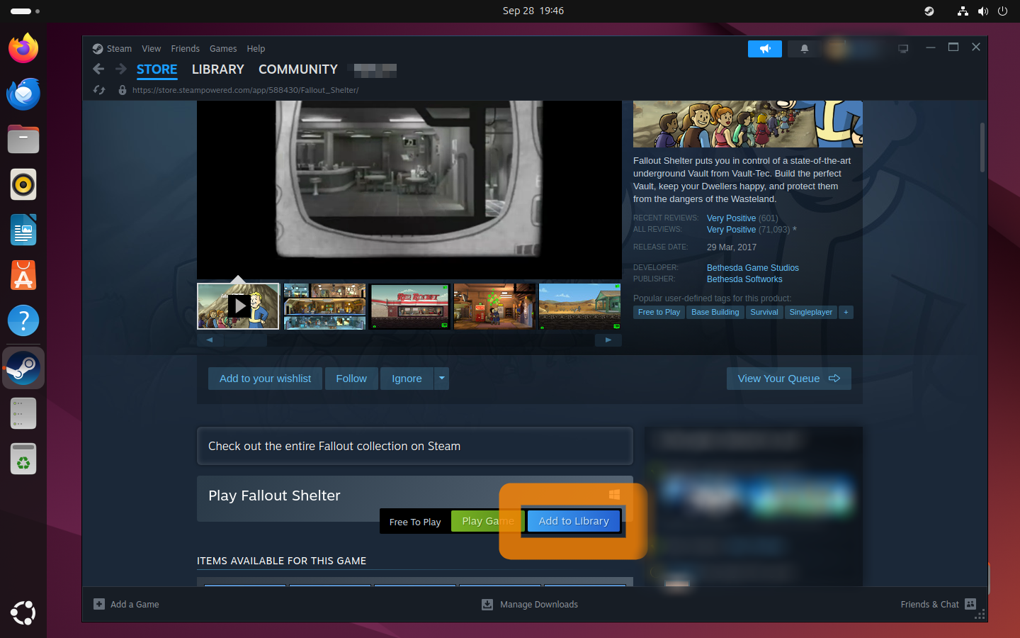The width and height of the screenshot is (1020, 638).
Task: Open the Friends & Chat icon
Action: [x=970, y=605]
